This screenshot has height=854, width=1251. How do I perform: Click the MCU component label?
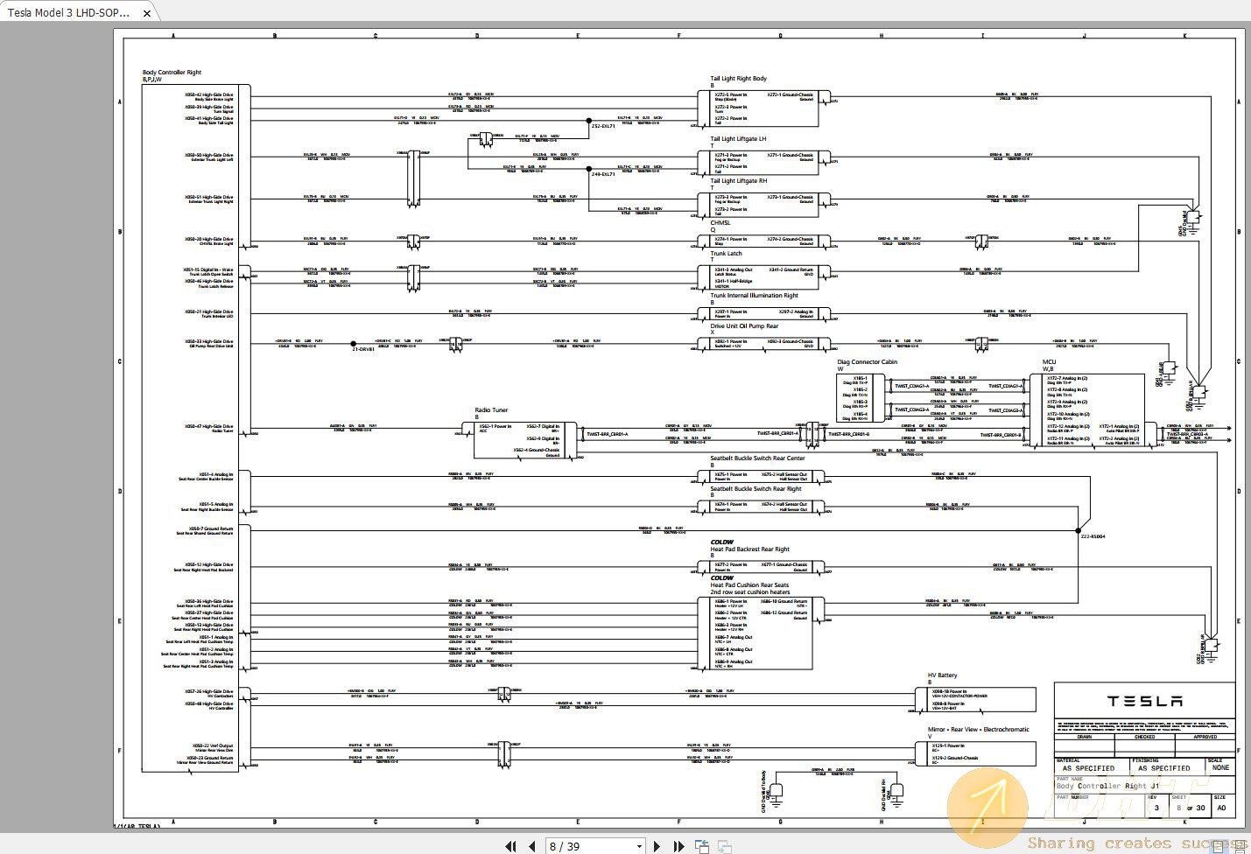(x=1049, y=362)
